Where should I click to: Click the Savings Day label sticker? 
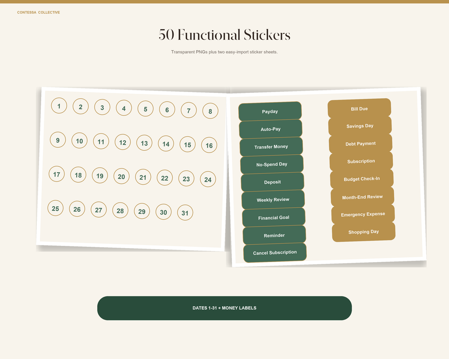pos(360,126)
